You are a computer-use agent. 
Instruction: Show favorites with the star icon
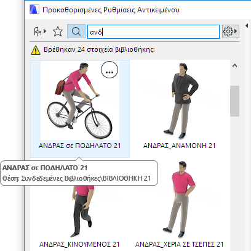tap(58, 31)
